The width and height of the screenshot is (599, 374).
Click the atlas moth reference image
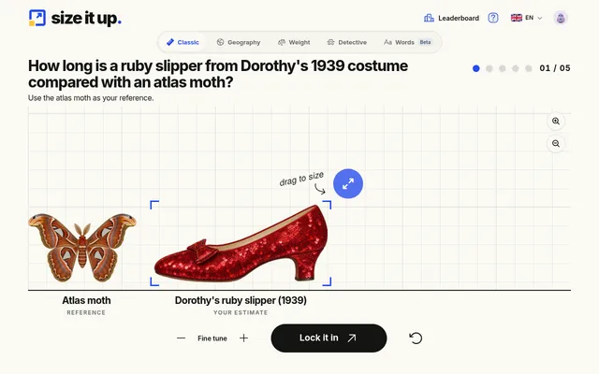point(82,247)
